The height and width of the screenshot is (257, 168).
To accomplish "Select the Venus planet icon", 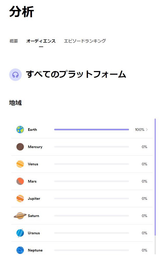I will [20, 164].
